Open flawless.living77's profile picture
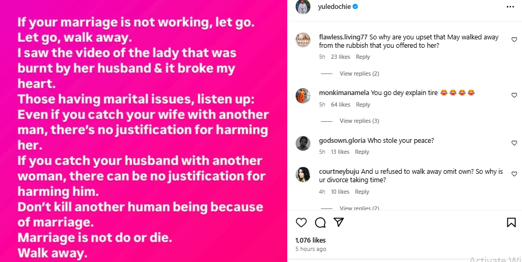Image resolution: width=522 pixels, height=262 pixels. coord(302,40)
